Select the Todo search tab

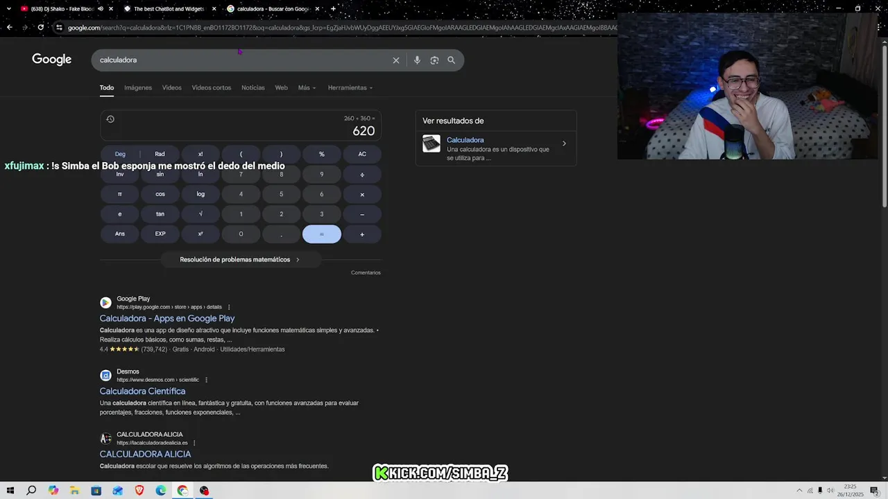(106, 87)
